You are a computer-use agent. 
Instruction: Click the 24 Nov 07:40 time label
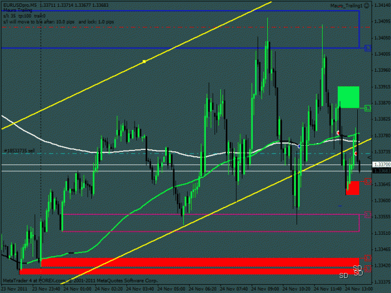234,289
